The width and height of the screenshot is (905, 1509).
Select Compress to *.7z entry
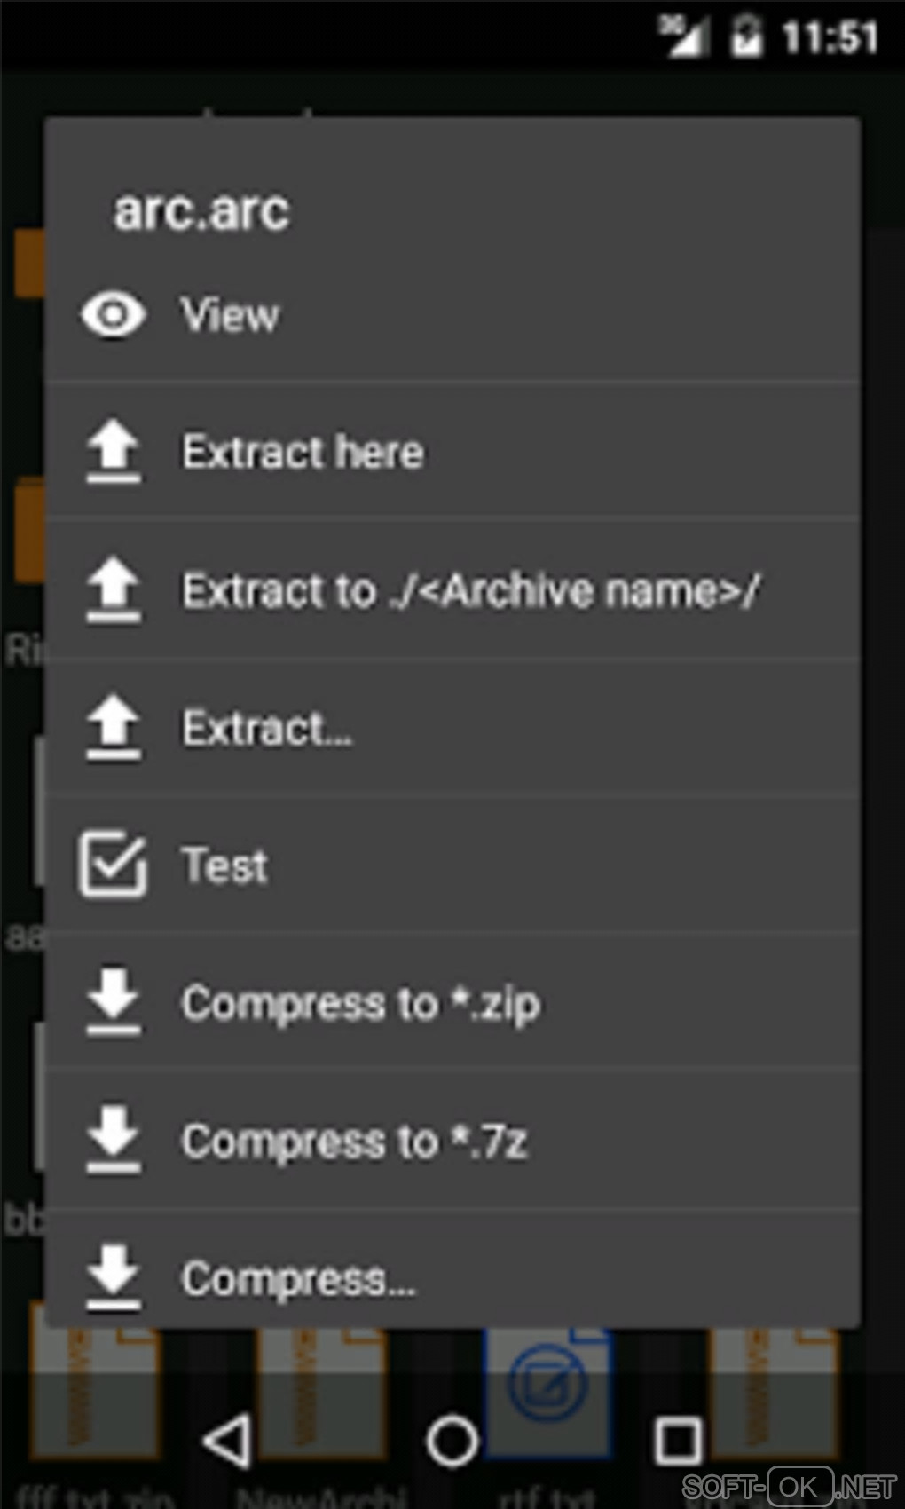(x=354, y=1142)
